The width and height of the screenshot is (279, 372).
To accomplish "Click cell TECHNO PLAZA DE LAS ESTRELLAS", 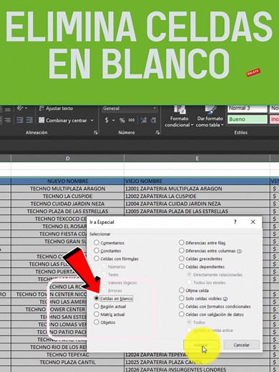I will click(67, 211).
